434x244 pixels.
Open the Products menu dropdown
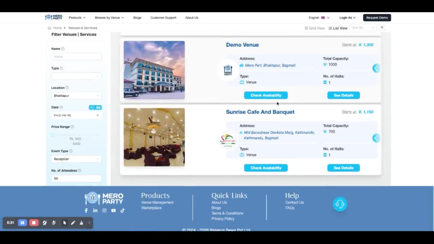(x=77, y=18)
